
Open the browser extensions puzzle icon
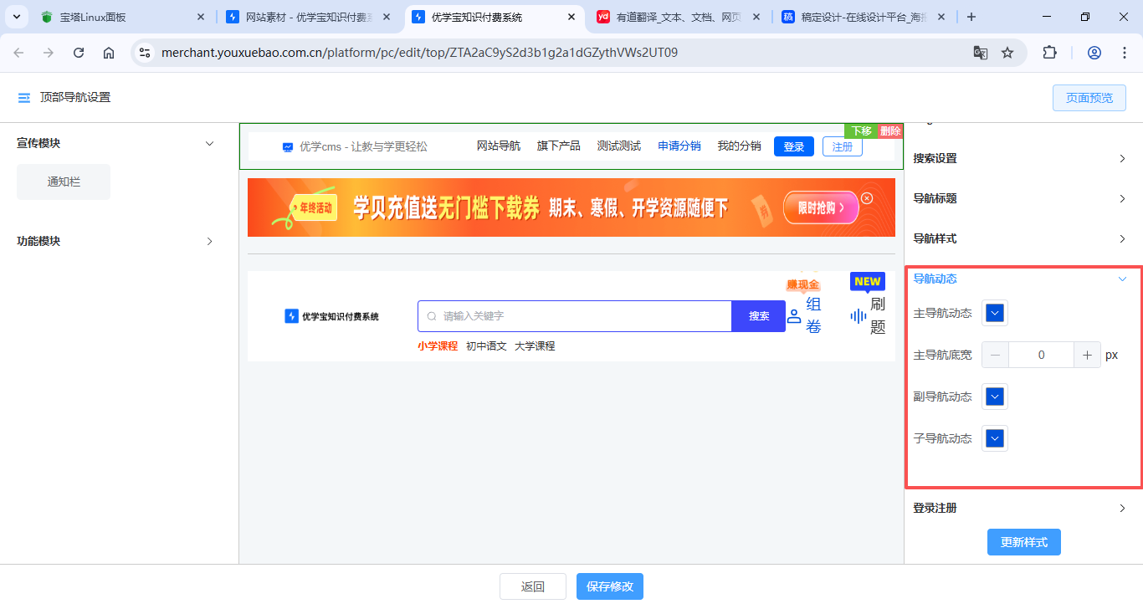pos(1049,53)
